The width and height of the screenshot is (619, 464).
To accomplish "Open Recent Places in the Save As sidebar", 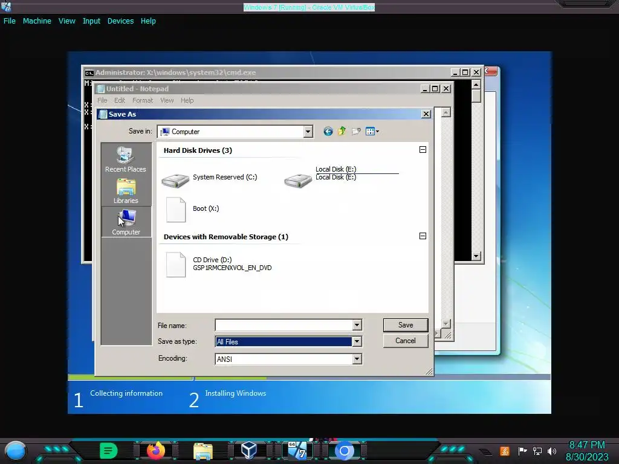I will [126, 159].
